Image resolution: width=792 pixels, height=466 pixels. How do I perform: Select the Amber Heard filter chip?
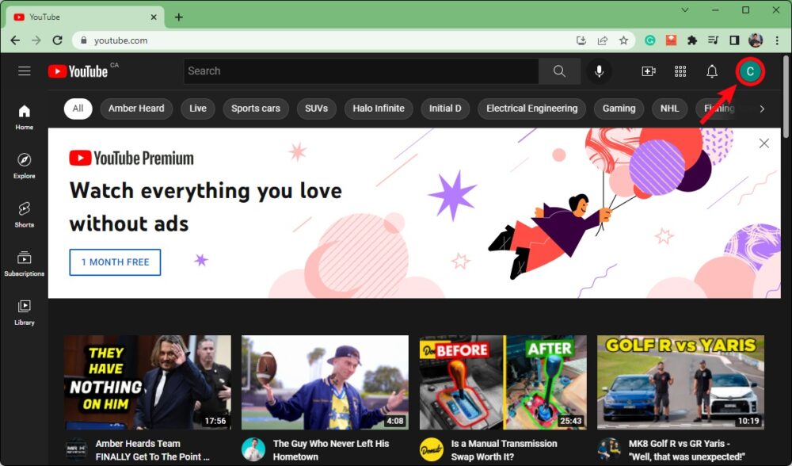[x=136, y=109]
